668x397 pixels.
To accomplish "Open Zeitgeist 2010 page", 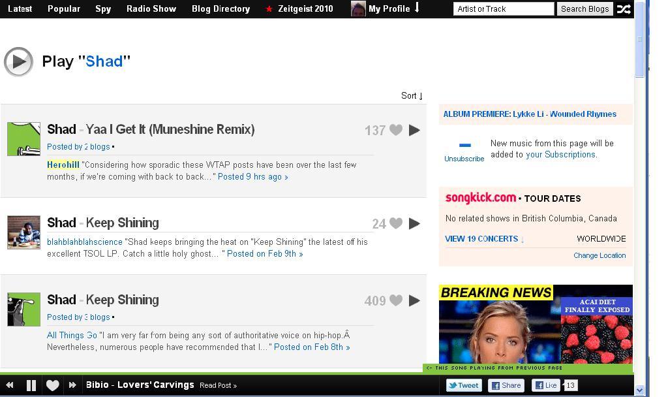I will (305, 8).
